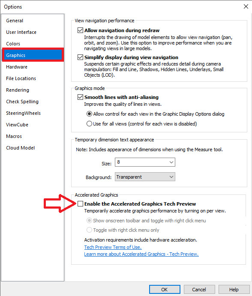The height and width of the screenshot is (296, 252).
Task: Click the View navigation performance heading
Action: (x=105, y=21)
